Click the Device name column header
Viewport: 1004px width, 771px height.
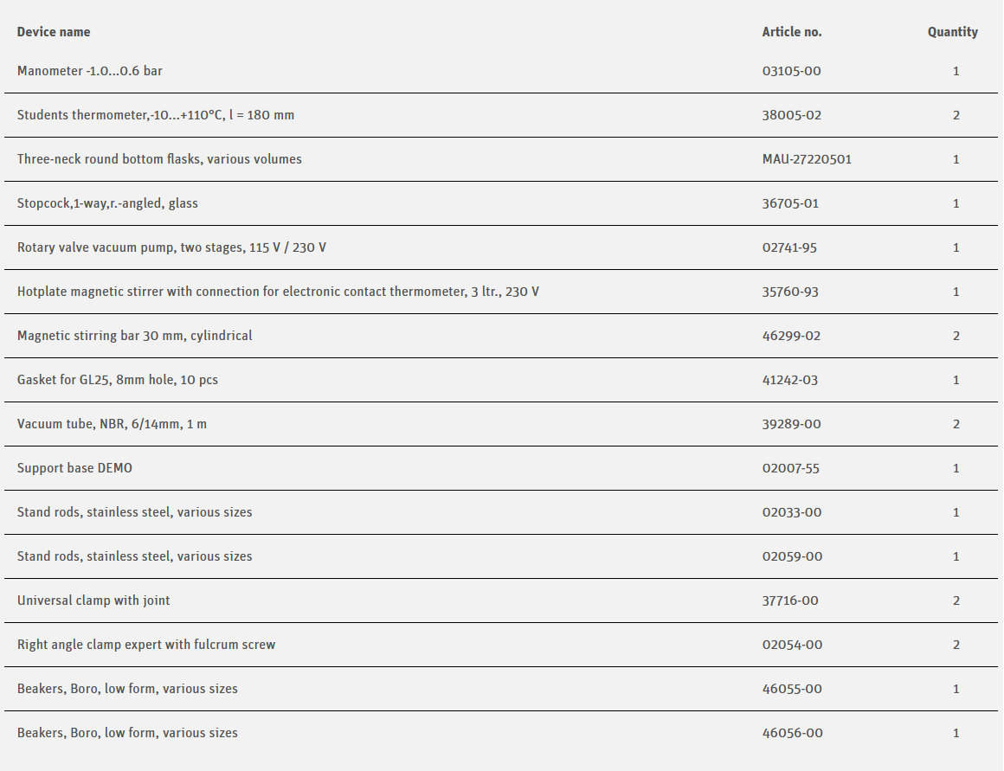coord(54,32)
